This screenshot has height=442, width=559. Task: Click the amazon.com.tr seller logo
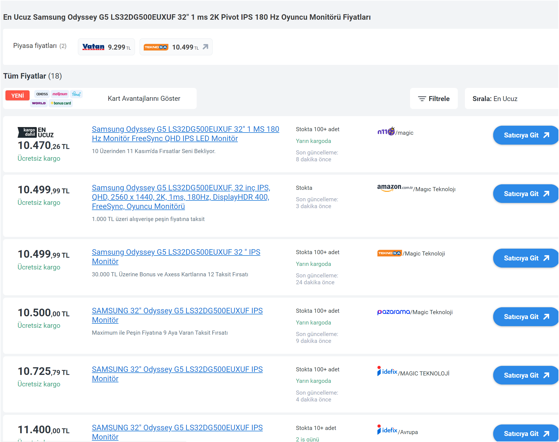pos(395,188)
